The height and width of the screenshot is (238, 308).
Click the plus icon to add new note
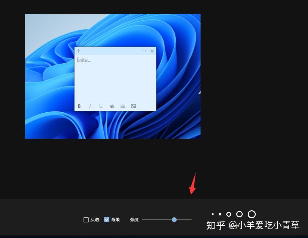click(x=78, y=51)
